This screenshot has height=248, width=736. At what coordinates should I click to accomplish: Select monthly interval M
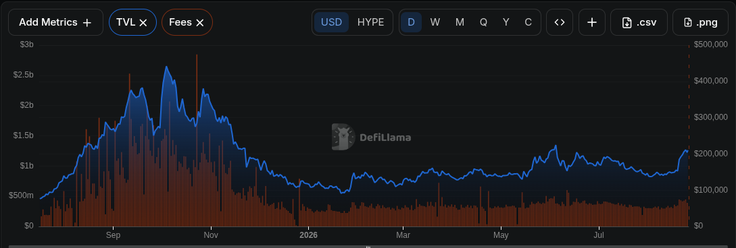pos(460,22)
